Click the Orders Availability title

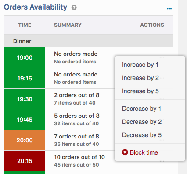point(36,7)
